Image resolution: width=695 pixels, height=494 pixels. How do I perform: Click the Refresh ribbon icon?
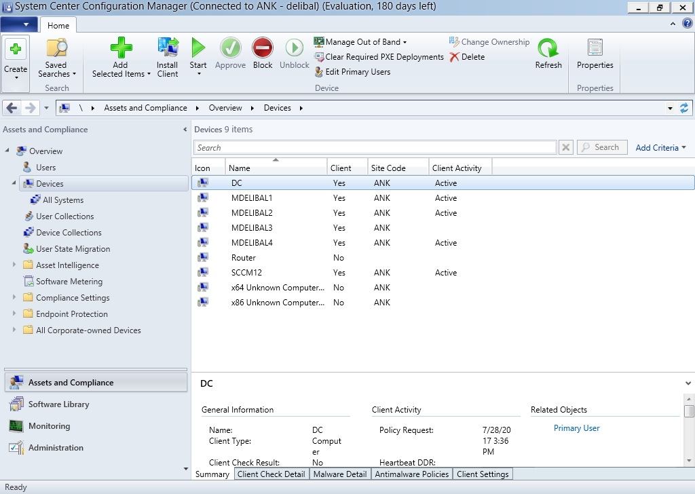coord(548,49)
